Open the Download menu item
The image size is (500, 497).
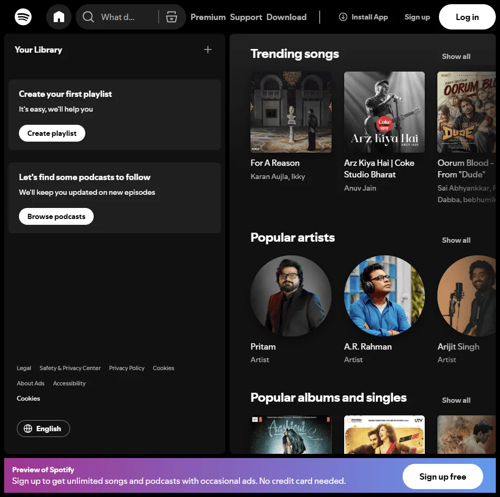(286, 17)
